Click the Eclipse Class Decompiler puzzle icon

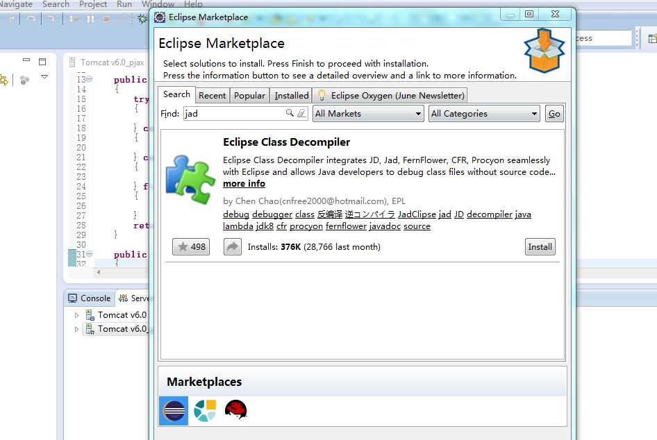coord(190,179)
